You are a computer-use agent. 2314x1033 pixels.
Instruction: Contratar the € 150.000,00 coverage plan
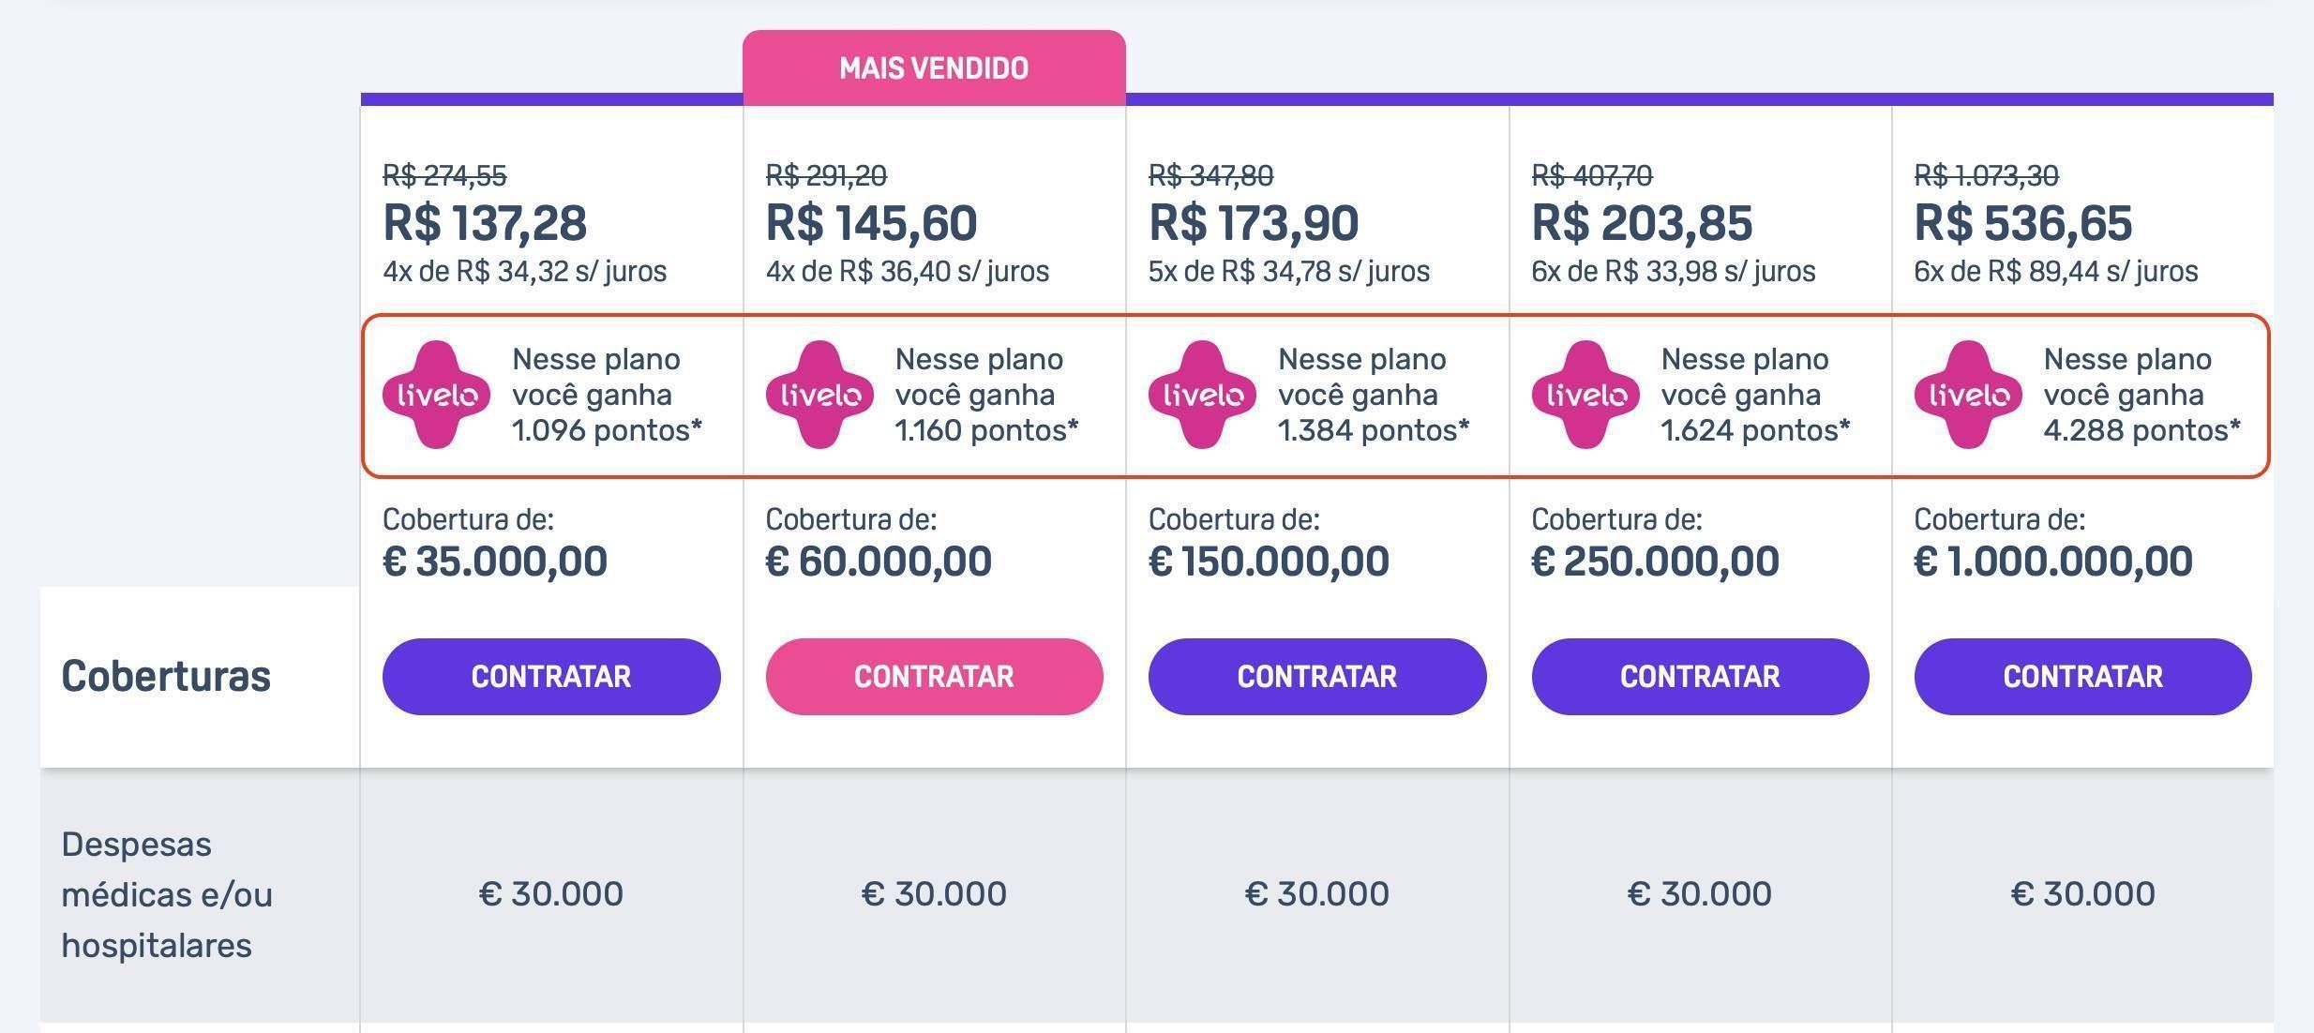coord(1317,677)
